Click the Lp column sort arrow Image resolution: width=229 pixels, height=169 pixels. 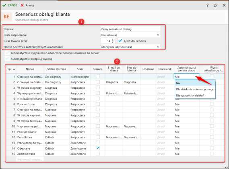(x=14, y=69)
